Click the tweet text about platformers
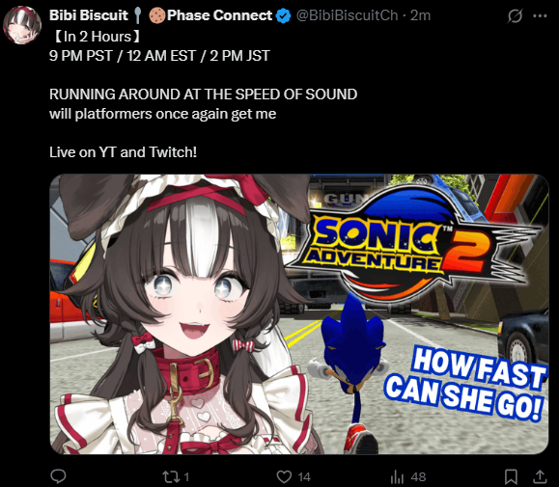 [x=162, y=114]
